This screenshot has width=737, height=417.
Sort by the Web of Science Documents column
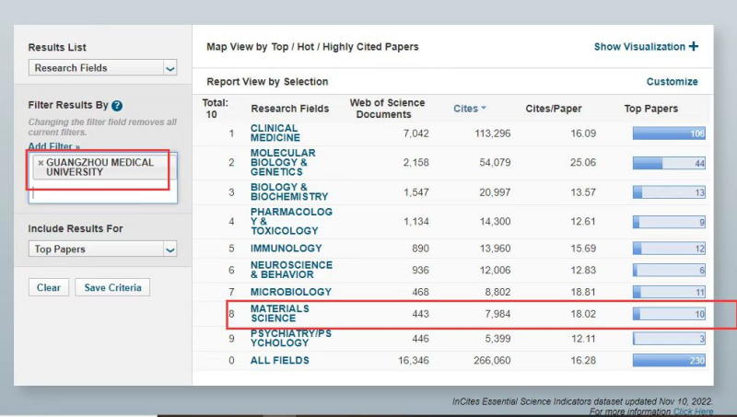pyautogui.click(x=387, y=109)
